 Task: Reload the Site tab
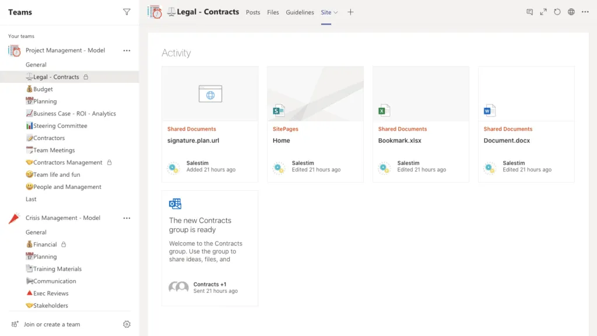(557, 12)
